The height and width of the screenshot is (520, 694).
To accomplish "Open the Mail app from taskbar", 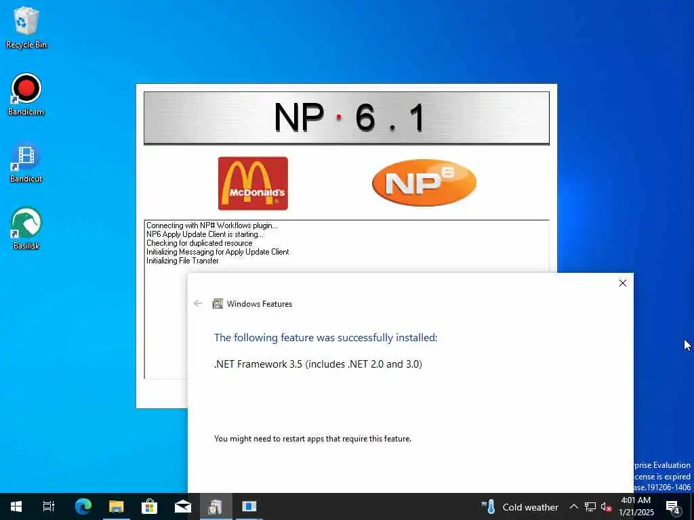I will (183, 506).
